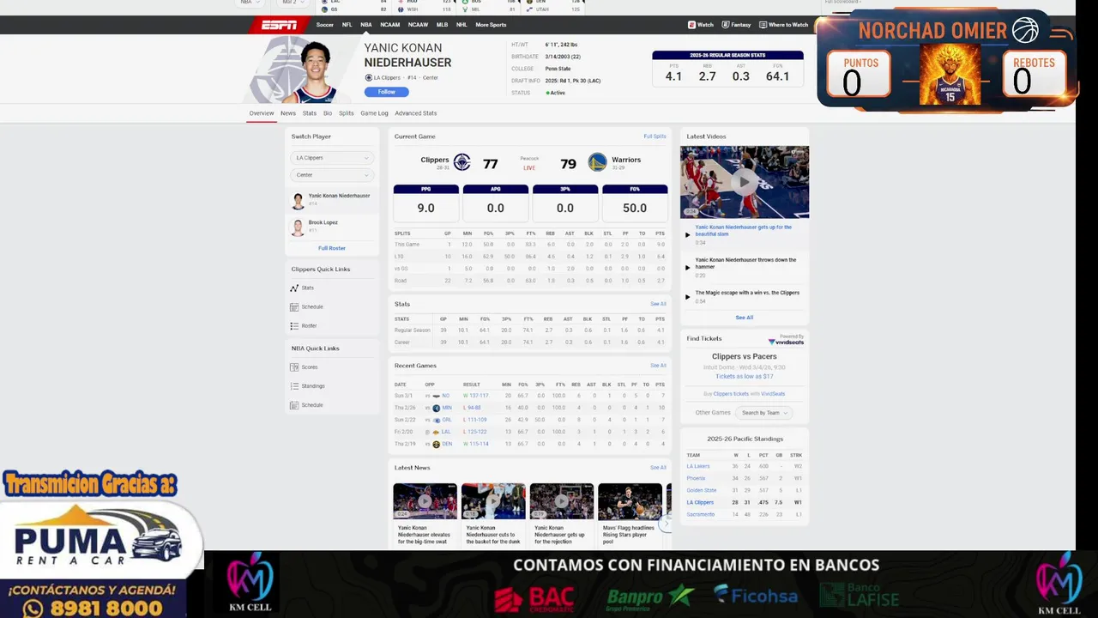
Task: Open the LA Clippers team dropdown
Action: click(x=331, y=158)
